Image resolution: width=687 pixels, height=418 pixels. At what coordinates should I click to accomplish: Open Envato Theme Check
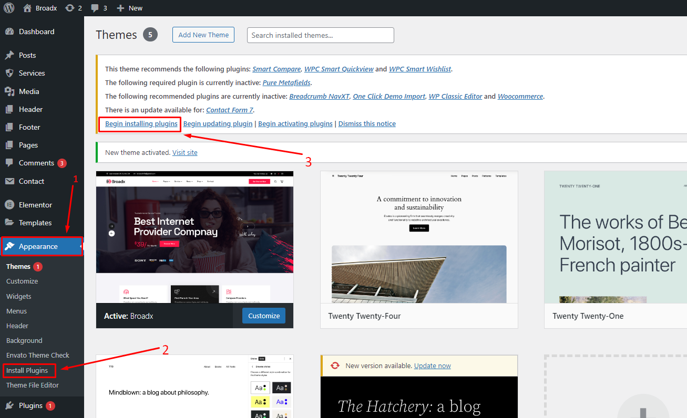38,355
